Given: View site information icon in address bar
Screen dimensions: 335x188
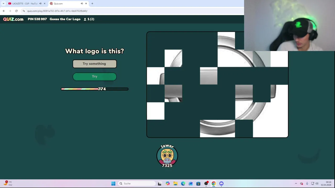Looking at the screenshot, I should (24, 11).
